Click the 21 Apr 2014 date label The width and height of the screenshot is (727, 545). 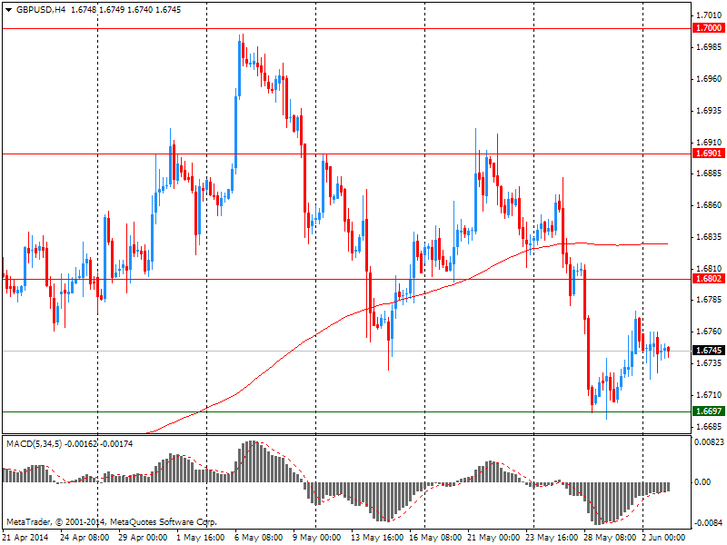[x=25, y=538]
